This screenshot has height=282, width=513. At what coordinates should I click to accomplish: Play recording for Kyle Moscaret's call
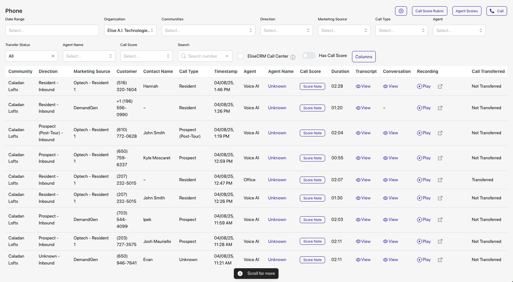[424, 158]
